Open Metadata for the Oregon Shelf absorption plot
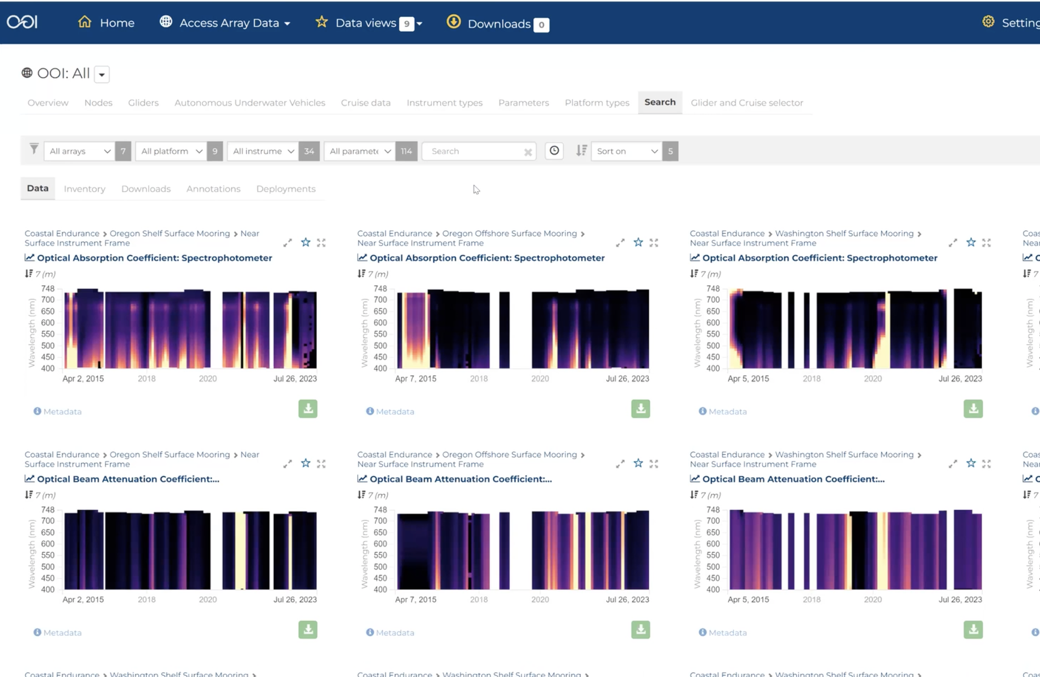Screen dimensions: 1040x677 click(57, 411)
